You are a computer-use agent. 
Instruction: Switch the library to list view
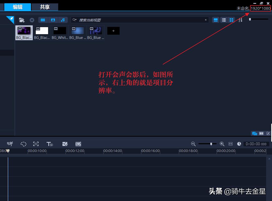(224, 20)
